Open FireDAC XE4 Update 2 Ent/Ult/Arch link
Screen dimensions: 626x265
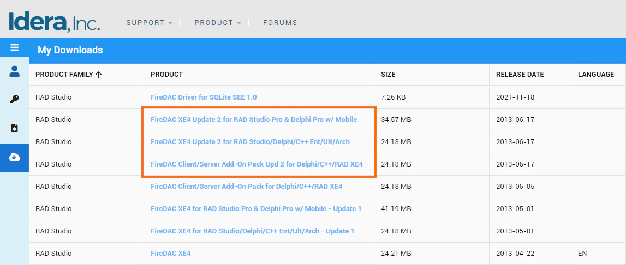pyautogui.click(x=250, y=141)
